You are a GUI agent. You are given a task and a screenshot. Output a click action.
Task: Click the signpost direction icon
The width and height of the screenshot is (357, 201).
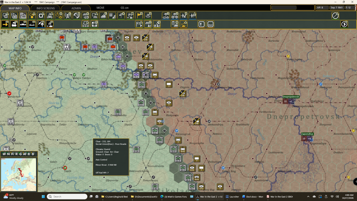pyautogui.click(x=121, y=16)
